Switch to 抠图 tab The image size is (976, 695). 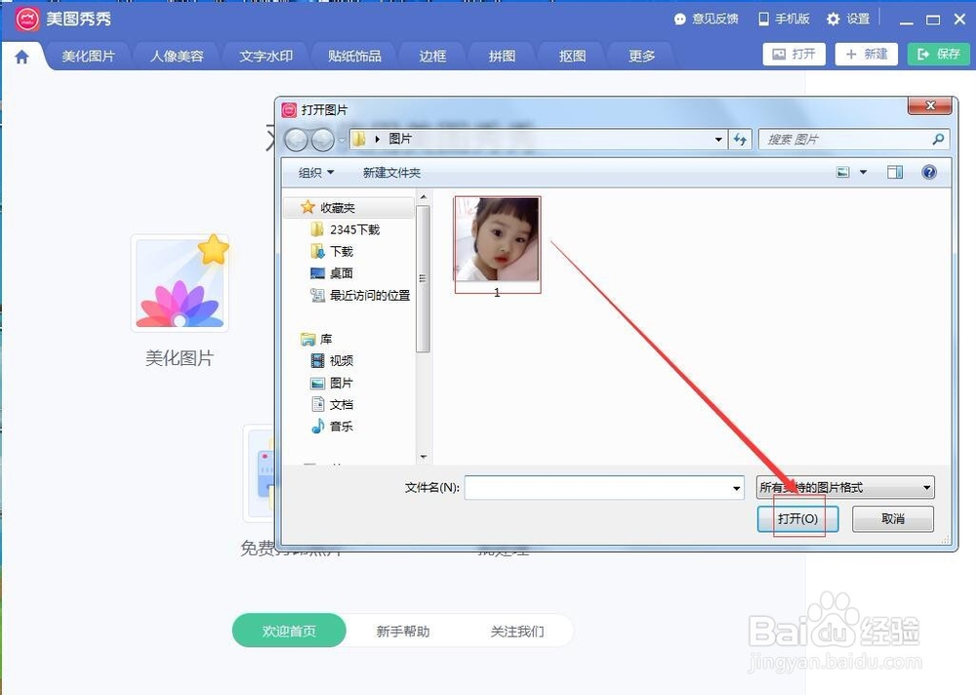[x=572, y=57]
